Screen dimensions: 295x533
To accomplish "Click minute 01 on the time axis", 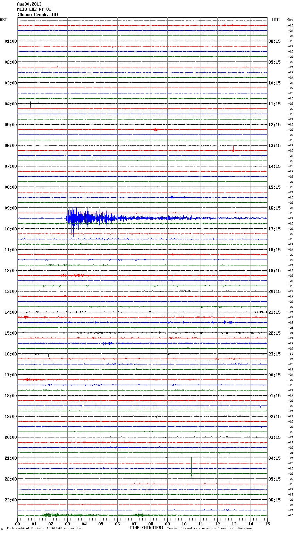I will point(34,524).
